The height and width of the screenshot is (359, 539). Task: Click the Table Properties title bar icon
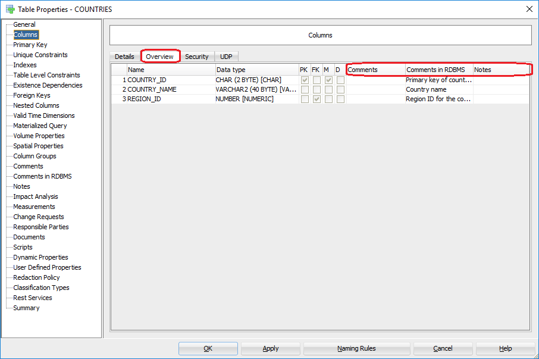(10, 9)
